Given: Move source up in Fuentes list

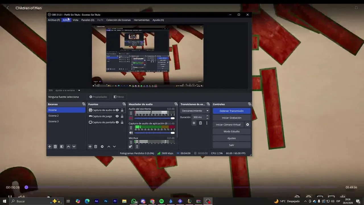Looking at the screenshot, I should coord(109,147).
